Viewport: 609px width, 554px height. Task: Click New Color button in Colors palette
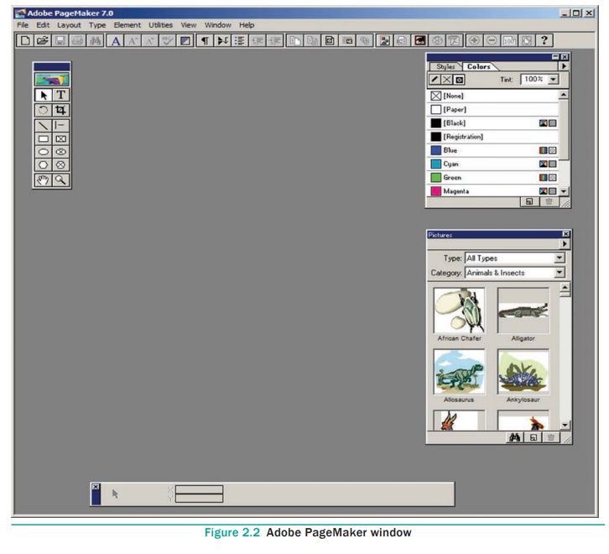529,201
